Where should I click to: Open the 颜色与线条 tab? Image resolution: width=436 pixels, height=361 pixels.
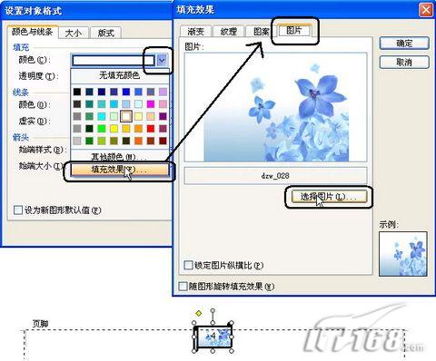pos(32,32)
